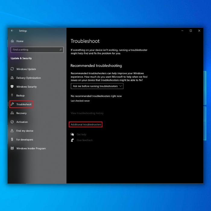Viewport: 211px width, 211px height.
Task: Select Backup in the sidebar
Action: (20, 96)
